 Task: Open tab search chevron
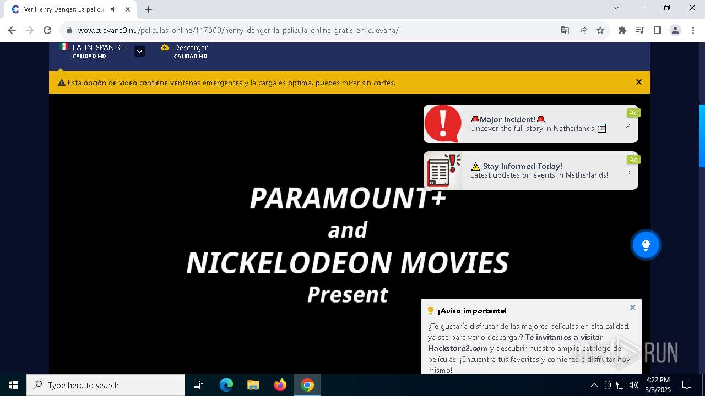616,8
